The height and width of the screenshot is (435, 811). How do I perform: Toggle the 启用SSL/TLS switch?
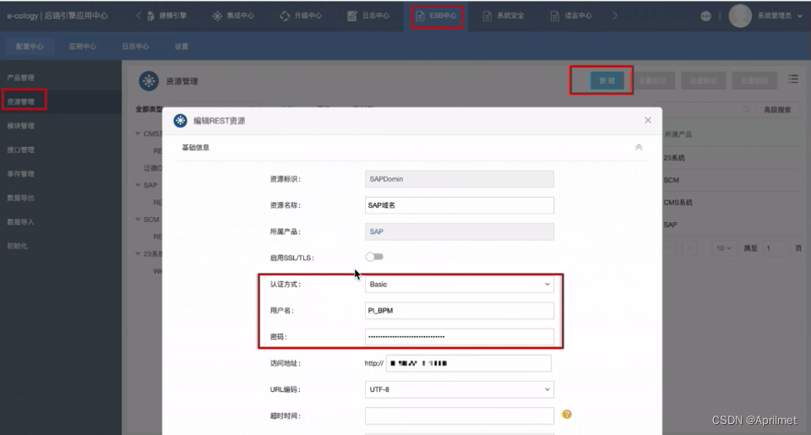pos(374,257)
